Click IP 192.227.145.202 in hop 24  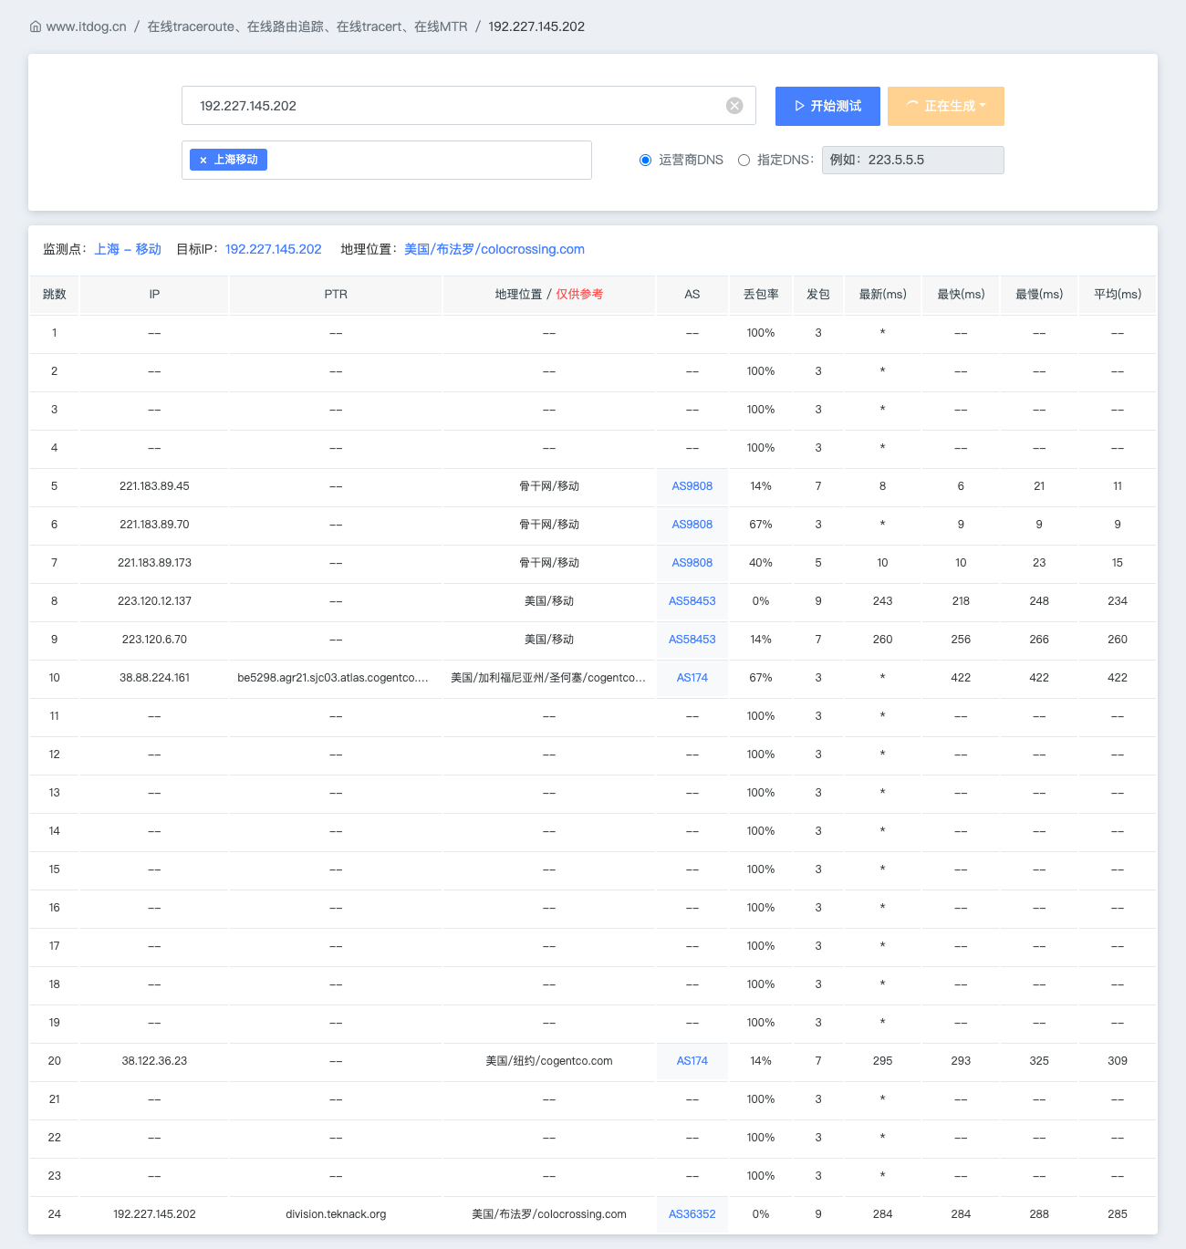[x=154, y=1214]
